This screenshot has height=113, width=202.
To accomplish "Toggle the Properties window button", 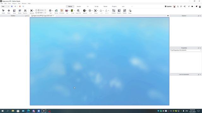I will tap(119, 11).
